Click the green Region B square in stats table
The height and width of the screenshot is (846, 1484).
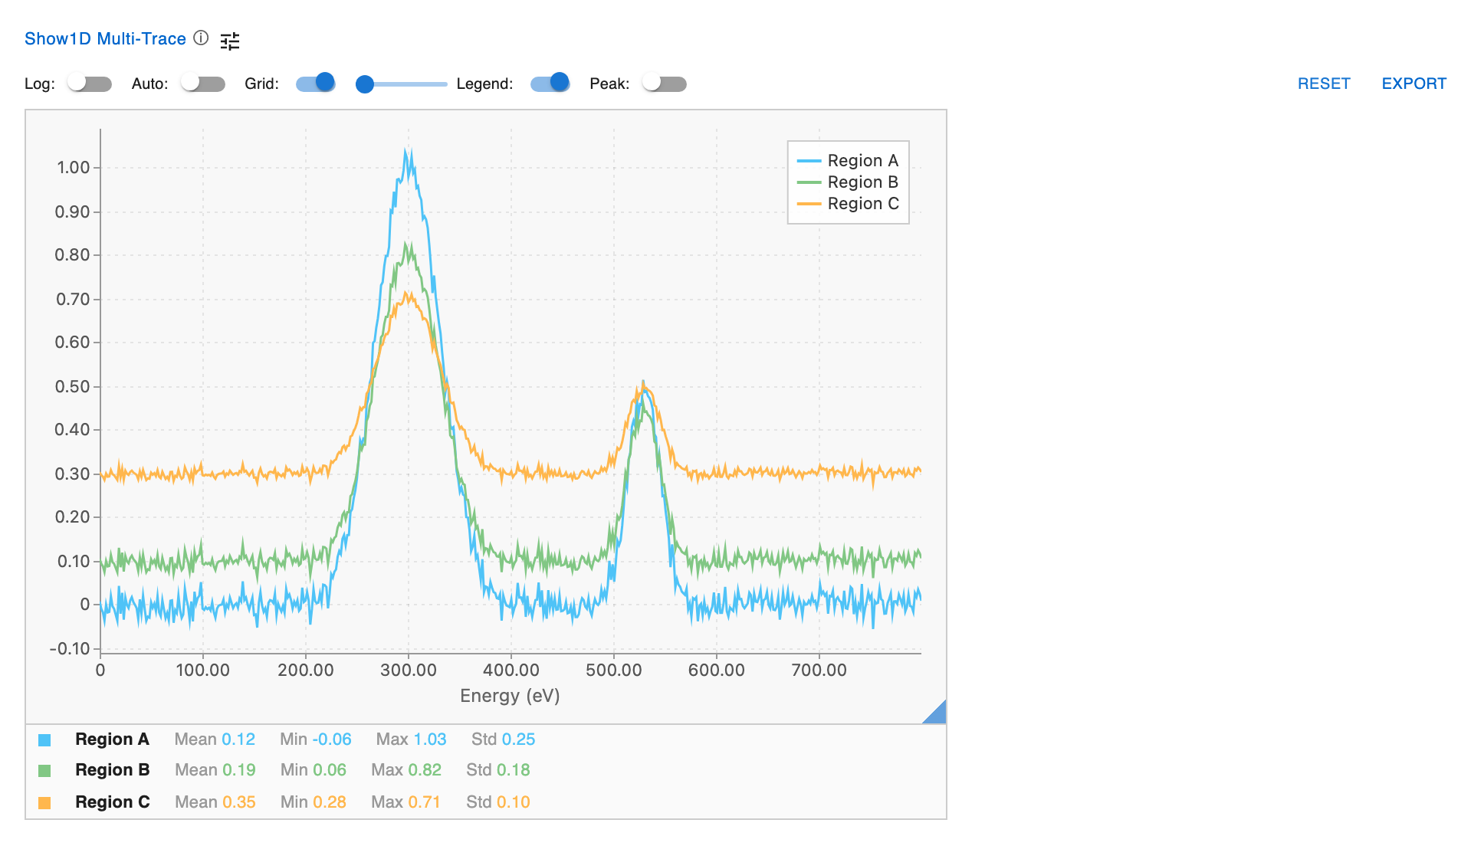[44, 769]
